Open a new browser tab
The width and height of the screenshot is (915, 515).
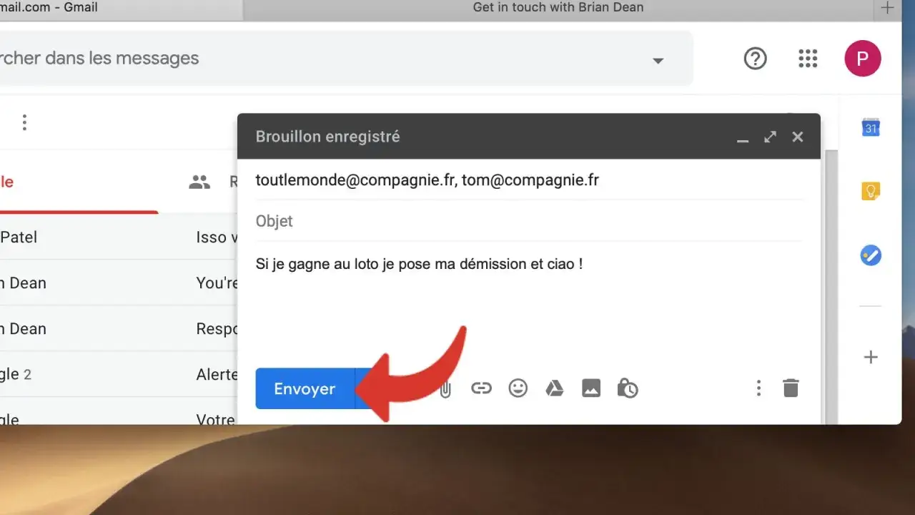tap(887, 8)
